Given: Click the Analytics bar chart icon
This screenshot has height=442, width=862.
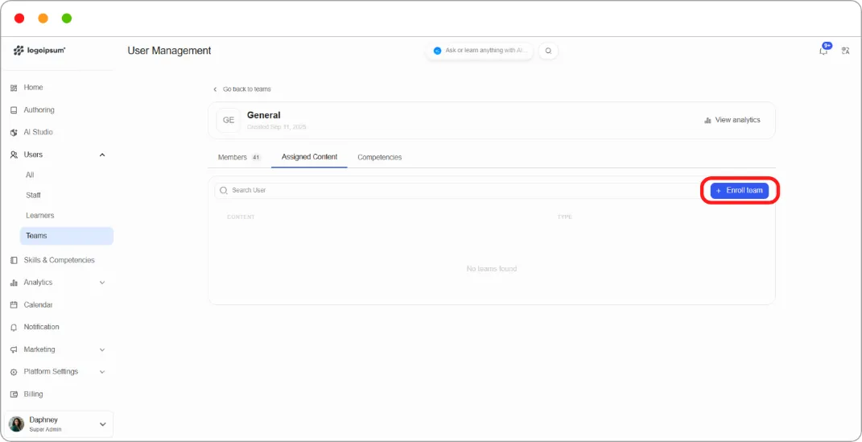Looking at the screenshot, I should pos(14,283).
